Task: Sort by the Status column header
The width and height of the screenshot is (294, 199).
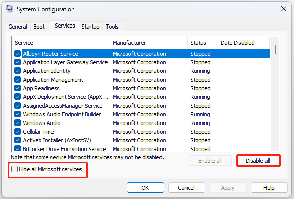Action: (x=202, y=43)
